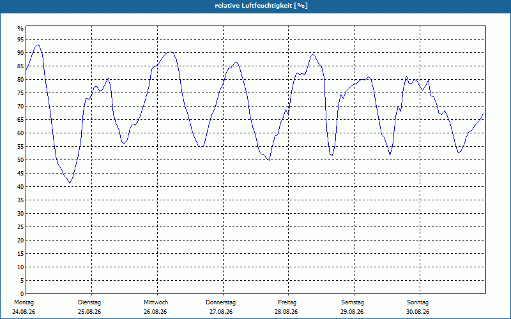Select the 'Sonntag' day label
This screenshot has height=319, width=511.
coord(418,302)
